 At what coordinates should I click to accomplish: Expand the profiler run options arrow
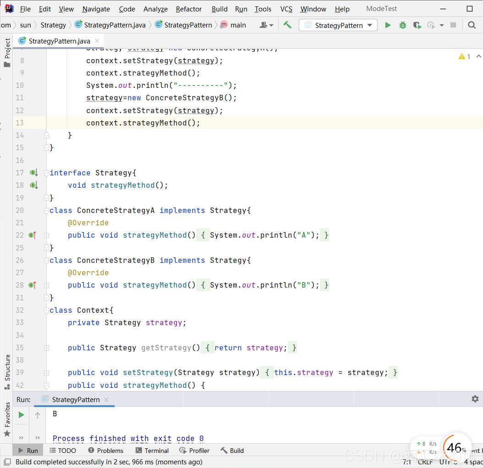pyautogui.click(x=442, y=25)
